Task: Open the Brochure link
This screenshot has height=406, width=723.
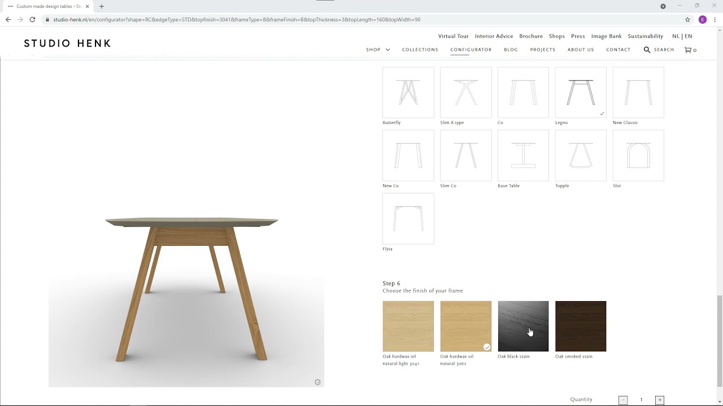Action: tap(531, 36)
